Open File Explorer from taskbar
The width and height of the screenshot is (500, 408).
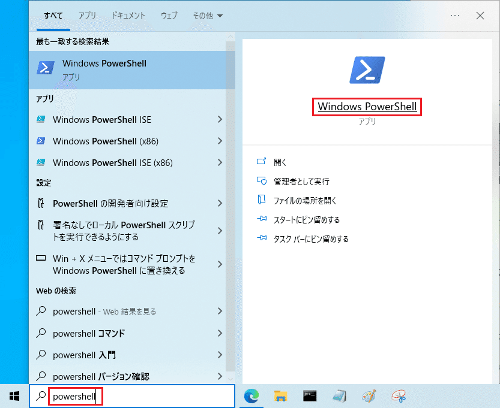[x=281, y=396]
